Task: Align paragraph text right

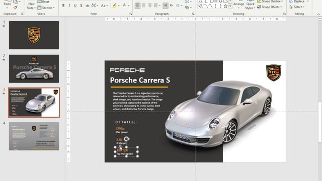Action: point(150,6)
